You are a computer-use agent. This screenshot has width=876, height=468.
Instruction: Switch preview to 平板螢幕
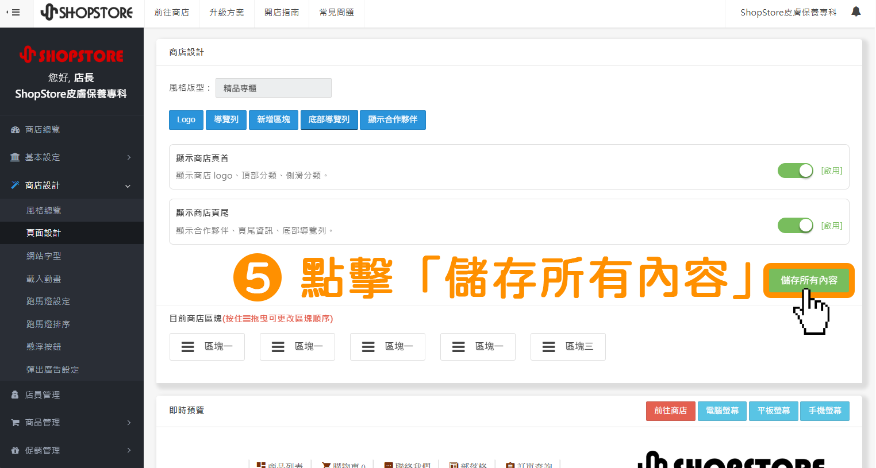point(774,411)
